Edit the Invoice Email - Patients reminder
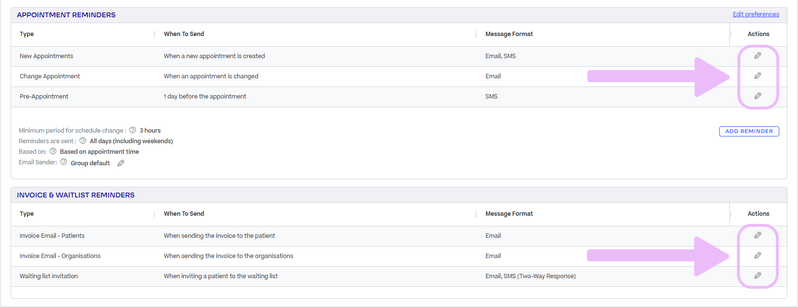This screenshot has width=798, height=307. (758, 235)
